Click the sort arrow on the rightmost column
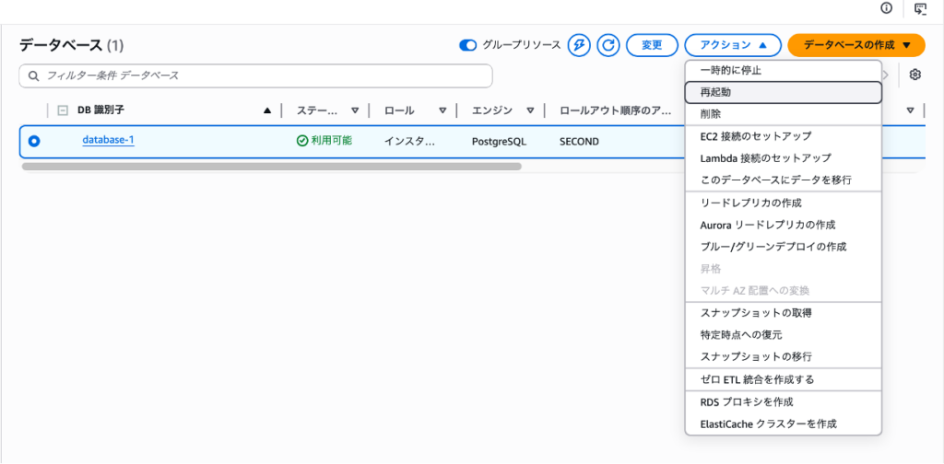This screenshot has height=464, width=944. 910,110
